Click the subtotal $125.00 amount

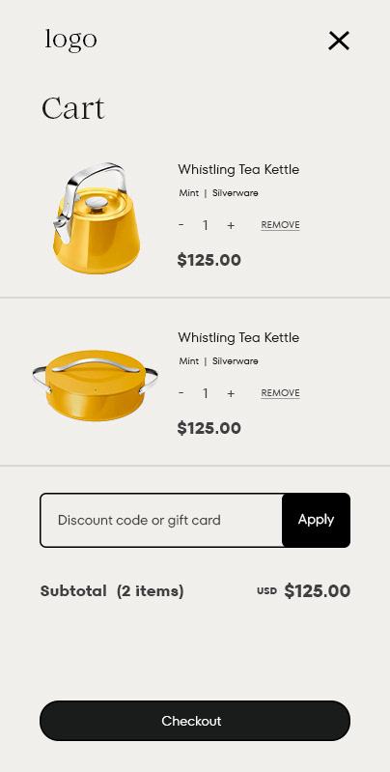point(318,590)
